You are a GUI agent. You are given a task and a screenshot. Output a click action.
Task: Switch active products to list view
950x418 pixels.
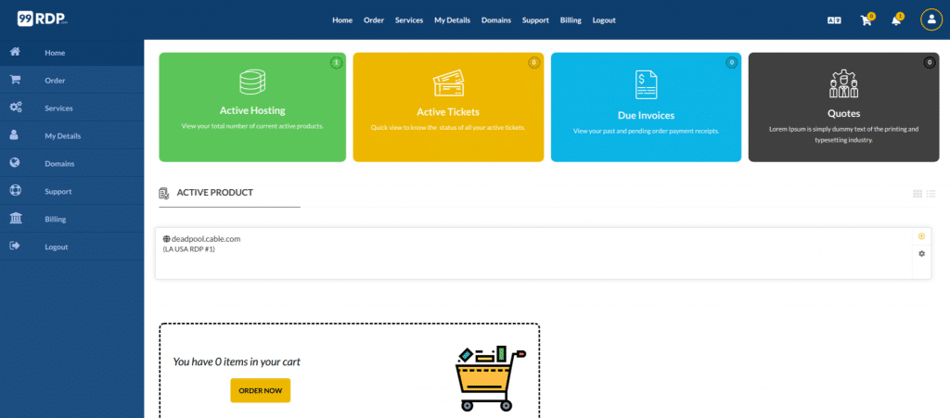click(931, 194)
